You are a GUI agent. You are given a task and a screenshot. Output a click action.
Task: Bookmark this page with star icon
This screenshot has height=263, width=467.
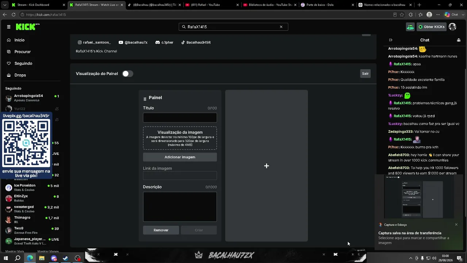tap(402, 15)
